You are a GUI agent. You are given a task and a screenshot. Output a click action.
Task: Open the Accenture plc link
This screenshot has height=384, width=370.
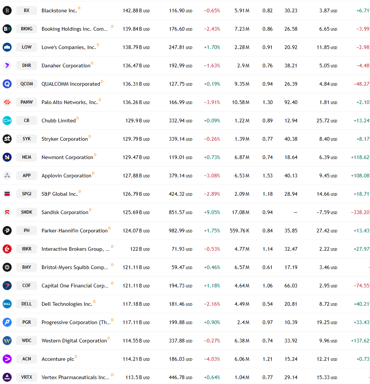pyautogui.click(x=58, y=359)
